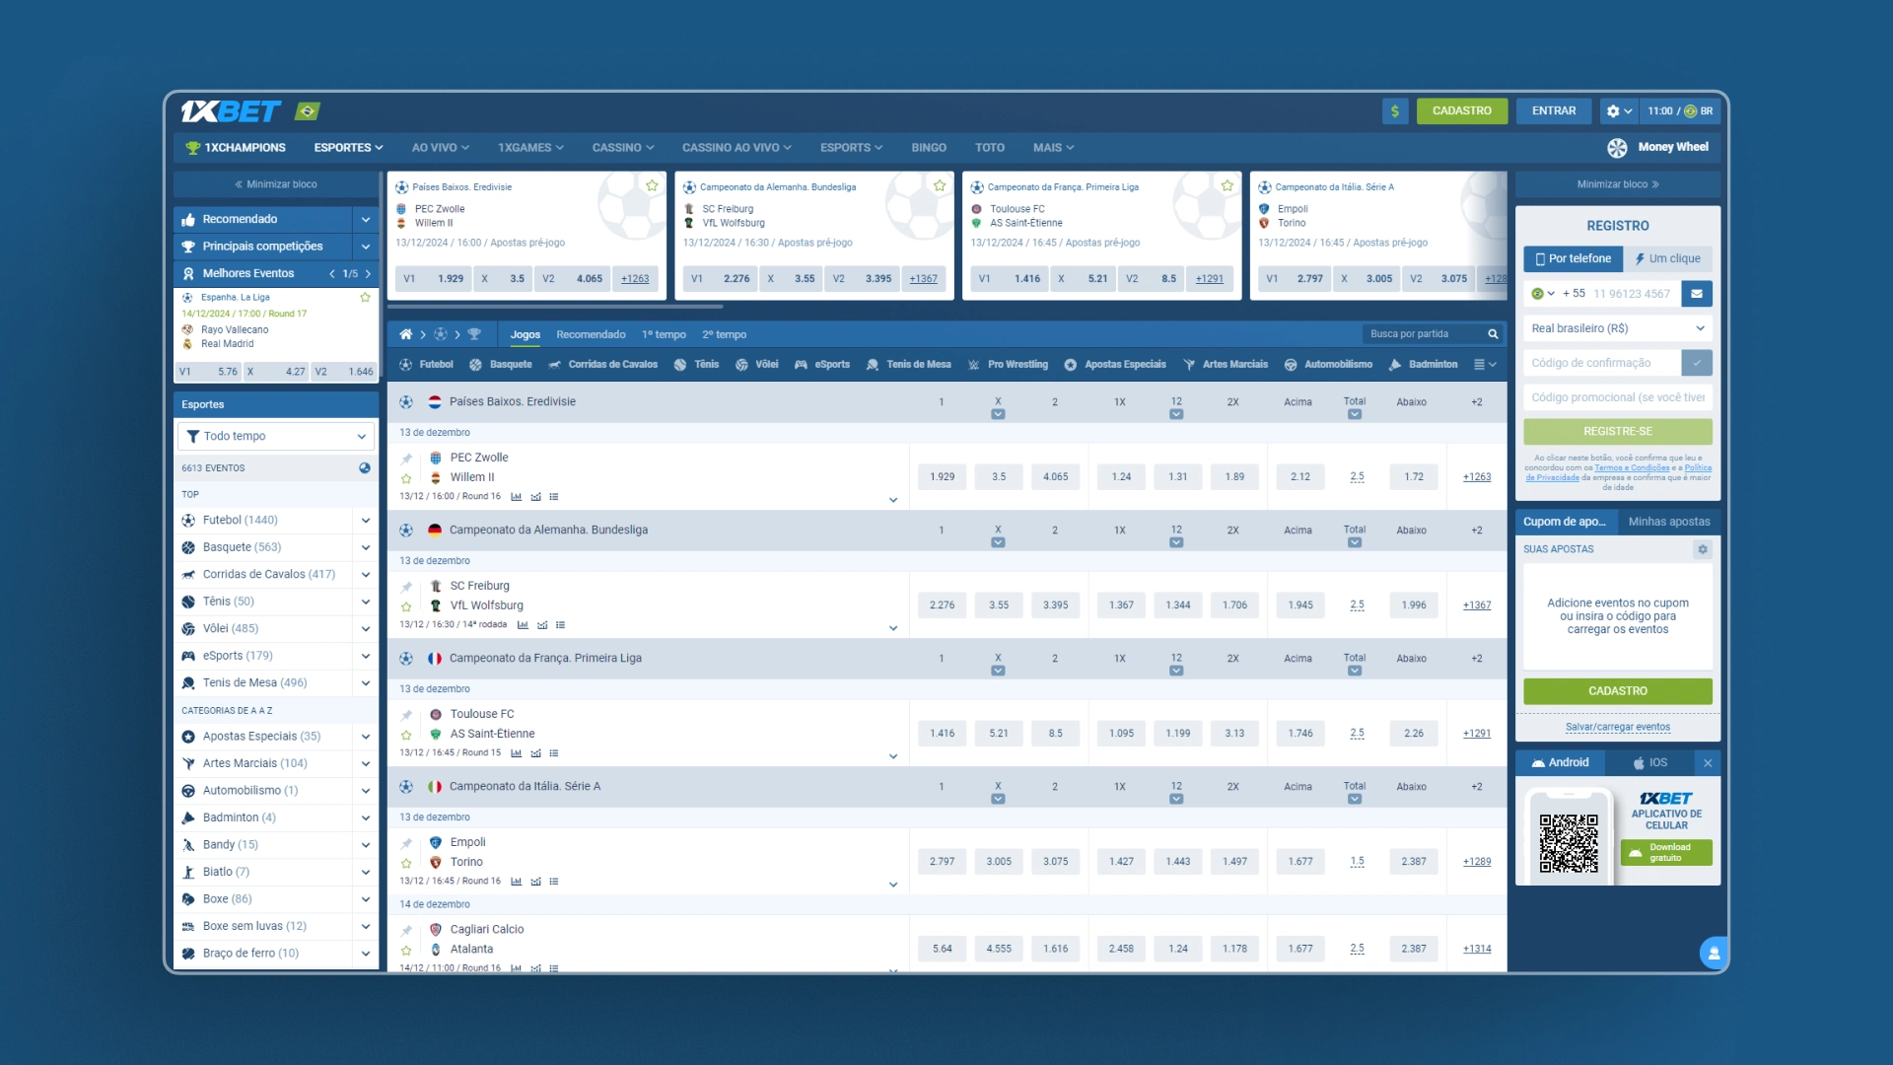The height and width of the screenshot is (1065, 1893).
Task: Click the 1XBET logo
Action: click(x=231, y=111)
